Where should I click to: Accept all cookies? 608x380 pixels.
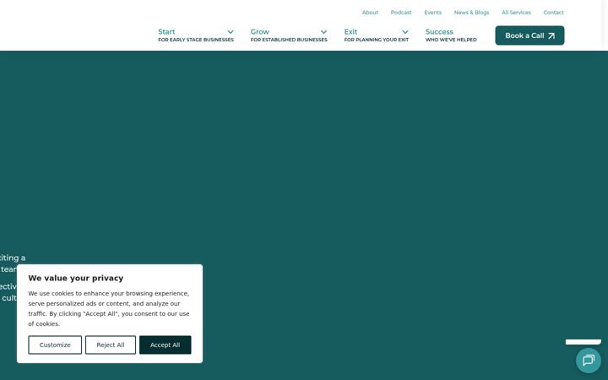pyautogui.click(x=166, y=345)
